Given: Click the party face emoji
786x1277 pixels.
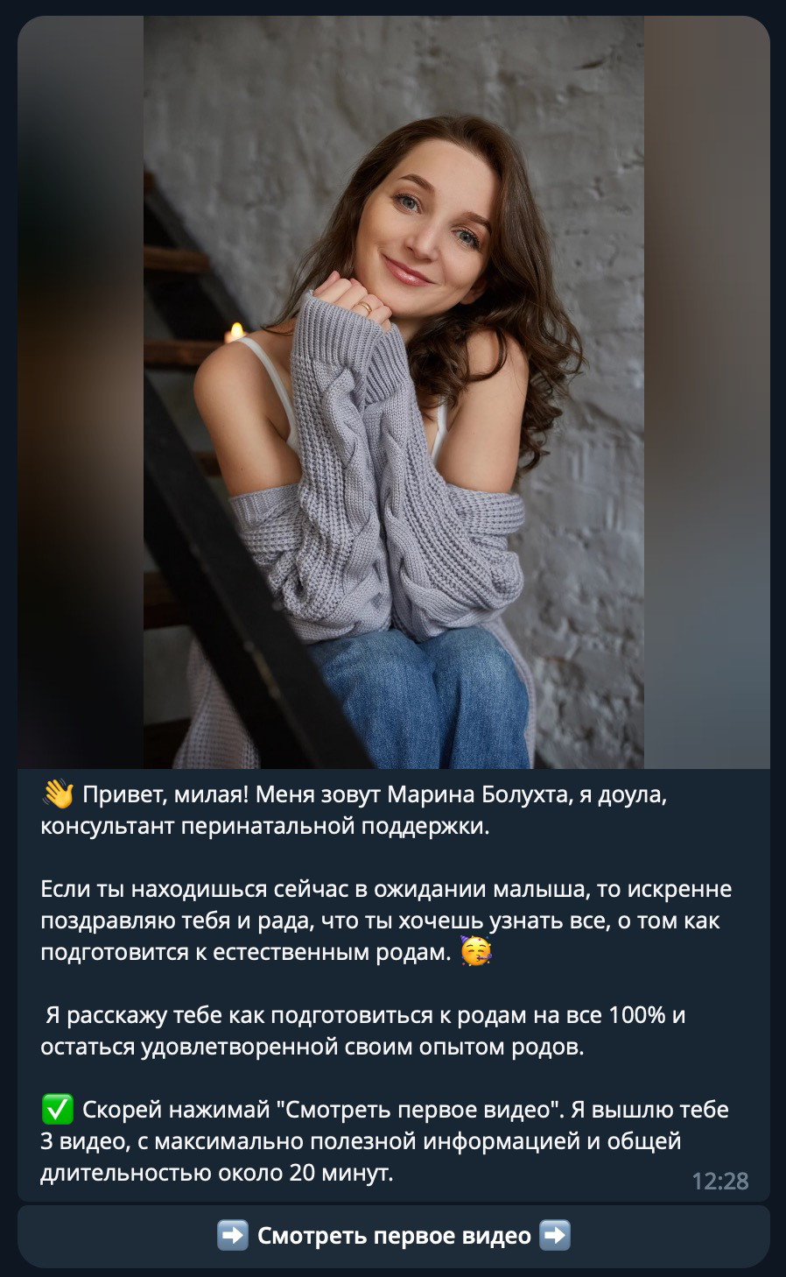Looking at the screenshot, I should point(475,951).
